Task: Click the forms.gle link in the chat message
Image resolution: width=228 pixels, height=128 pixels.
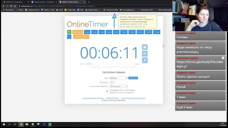Action: 199,64
